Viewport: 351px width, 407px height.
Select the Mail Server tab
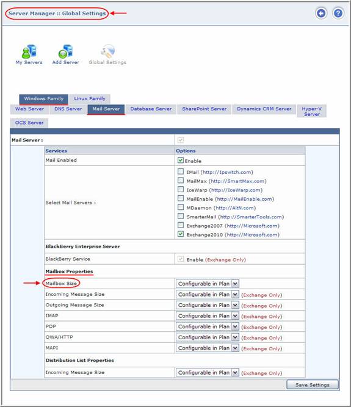[106, 109]
